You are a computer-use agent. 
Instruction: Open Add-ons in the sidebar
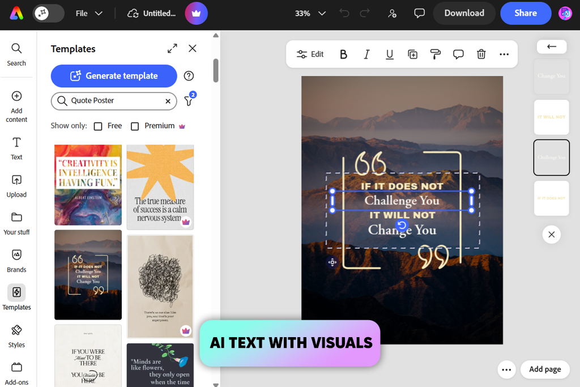coord(16,373)
